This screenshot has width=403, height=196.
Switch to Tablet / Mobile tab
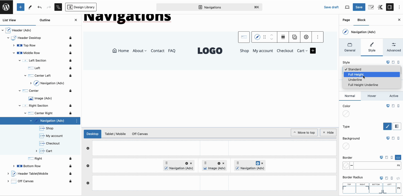[x=115, y=134]
